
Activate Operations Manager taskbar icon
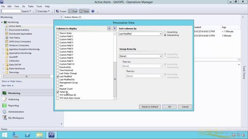pyautogui.click(x=52, y=135)
